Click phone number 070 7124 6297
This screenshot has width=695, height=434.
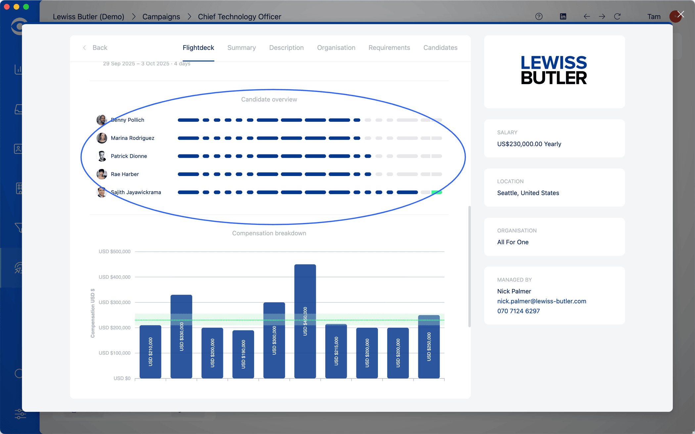tap(518, 311)
